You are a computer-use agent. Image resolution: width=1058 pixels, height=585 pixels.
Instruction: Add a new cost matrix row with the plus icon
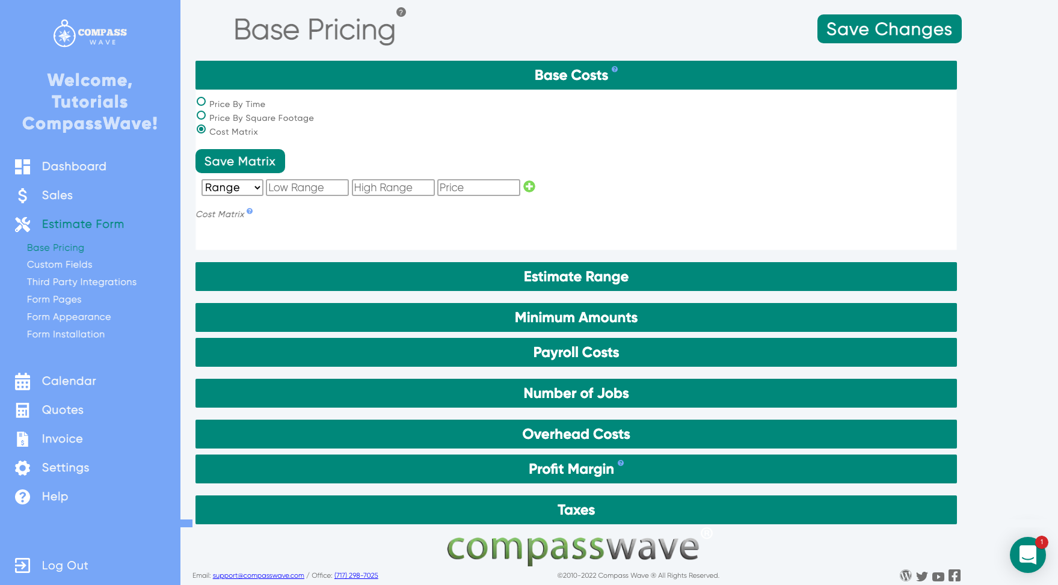pyautogui.click(x=529, y=187)
